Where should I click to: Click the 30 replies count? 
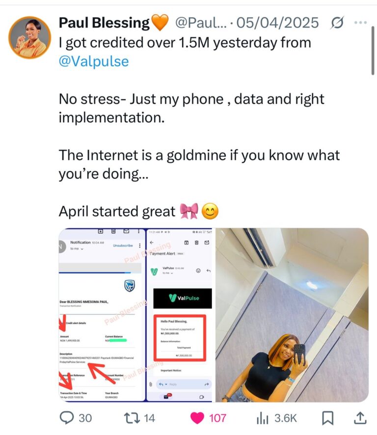tap(85, 418)
